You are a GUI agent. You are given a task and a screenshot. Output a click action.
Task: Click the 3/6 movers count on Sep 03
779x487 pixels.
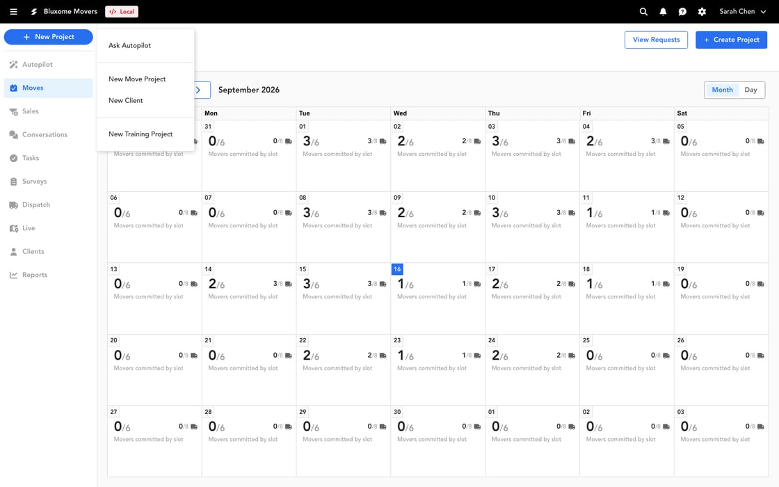500,142
